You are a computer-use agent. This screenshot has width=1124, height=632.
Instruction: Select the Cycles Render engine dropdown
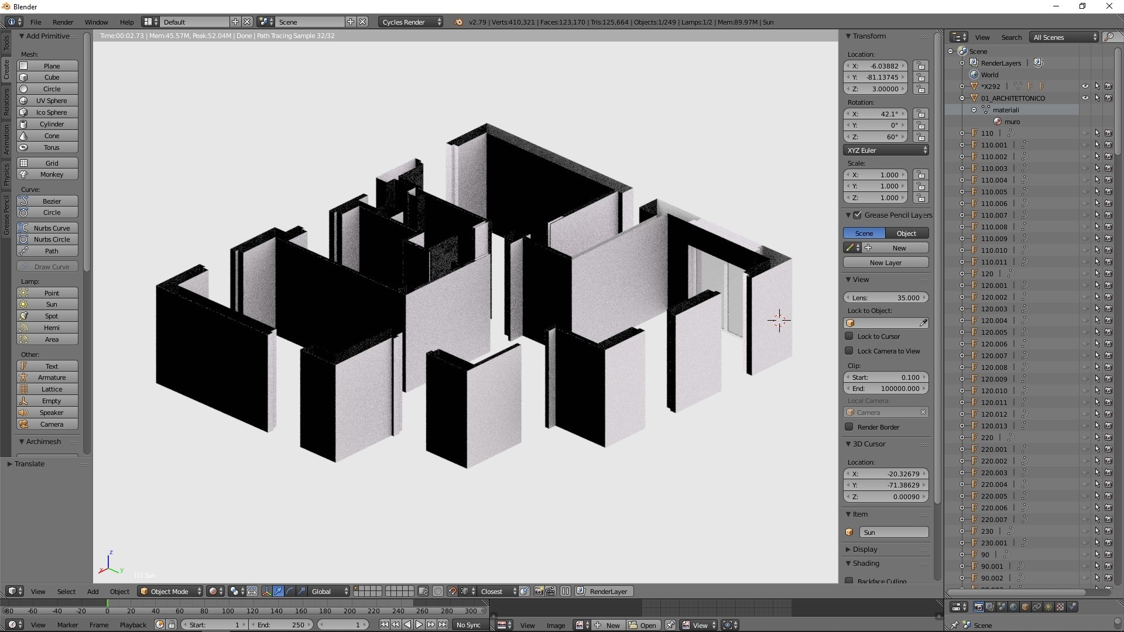click(411, 22)
